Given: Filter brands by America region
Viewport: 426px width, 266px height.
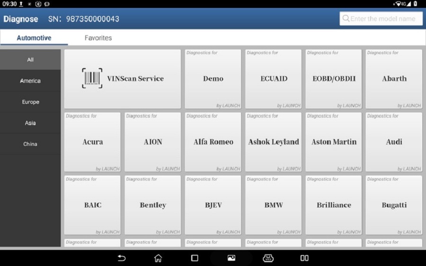Looking at the screenshot, I should (x=30, y=80).
